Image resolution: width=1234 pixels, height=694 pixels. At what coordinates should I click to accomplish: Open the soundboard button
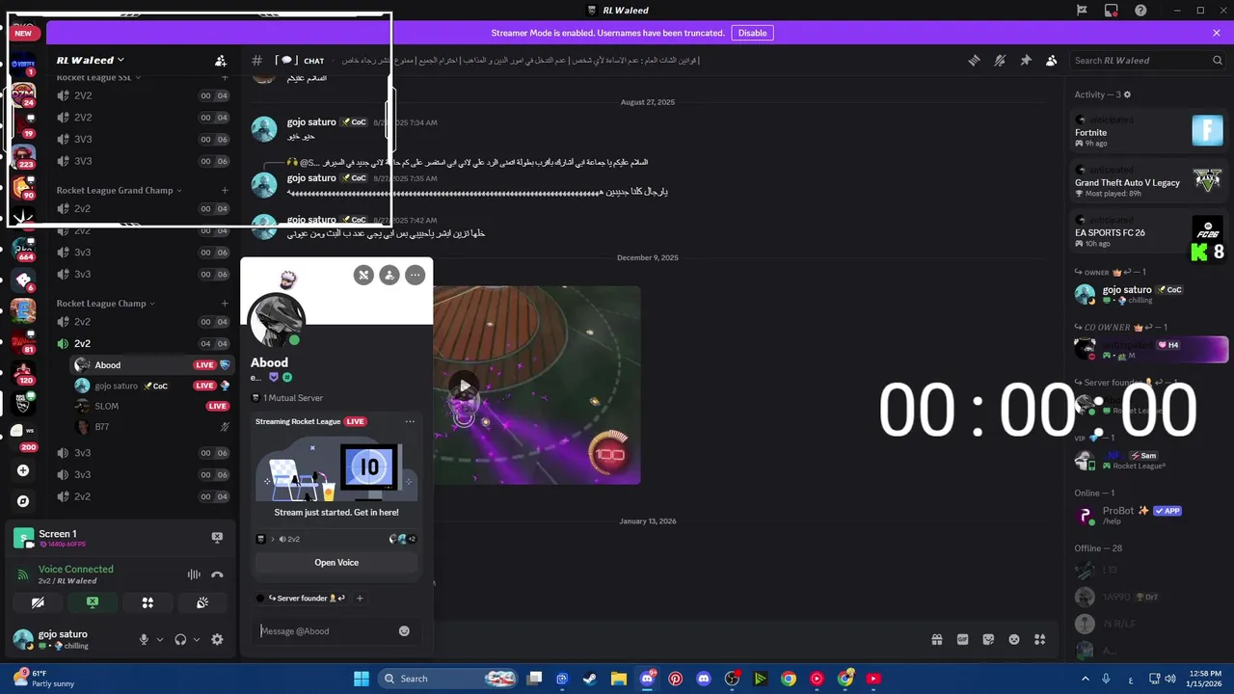(x=202, y=602)
